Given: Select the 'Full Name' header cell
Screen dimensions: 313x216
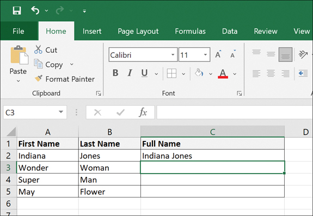Looking at the screenshot, I should click(x=213, y=144).
